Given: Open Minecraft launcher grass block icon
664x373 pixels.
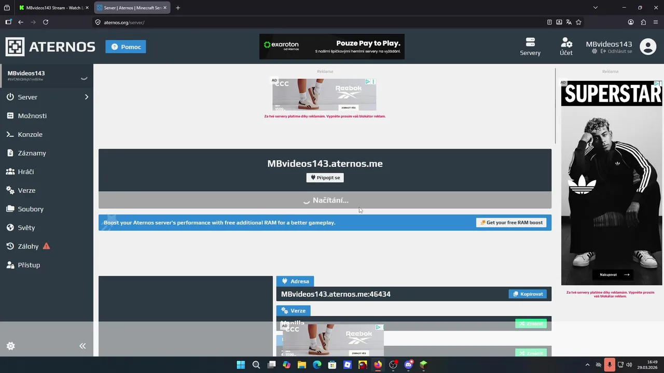Looking at the screenshot, I should coord(424,365).
